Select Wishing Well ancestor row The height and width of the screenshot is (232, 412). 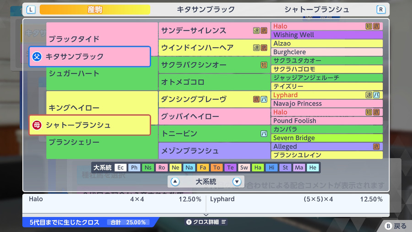click(x=327, y=35)
